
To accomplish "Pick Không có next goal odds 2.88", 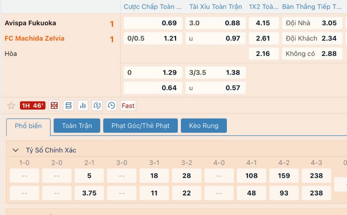I will [311, 54].
